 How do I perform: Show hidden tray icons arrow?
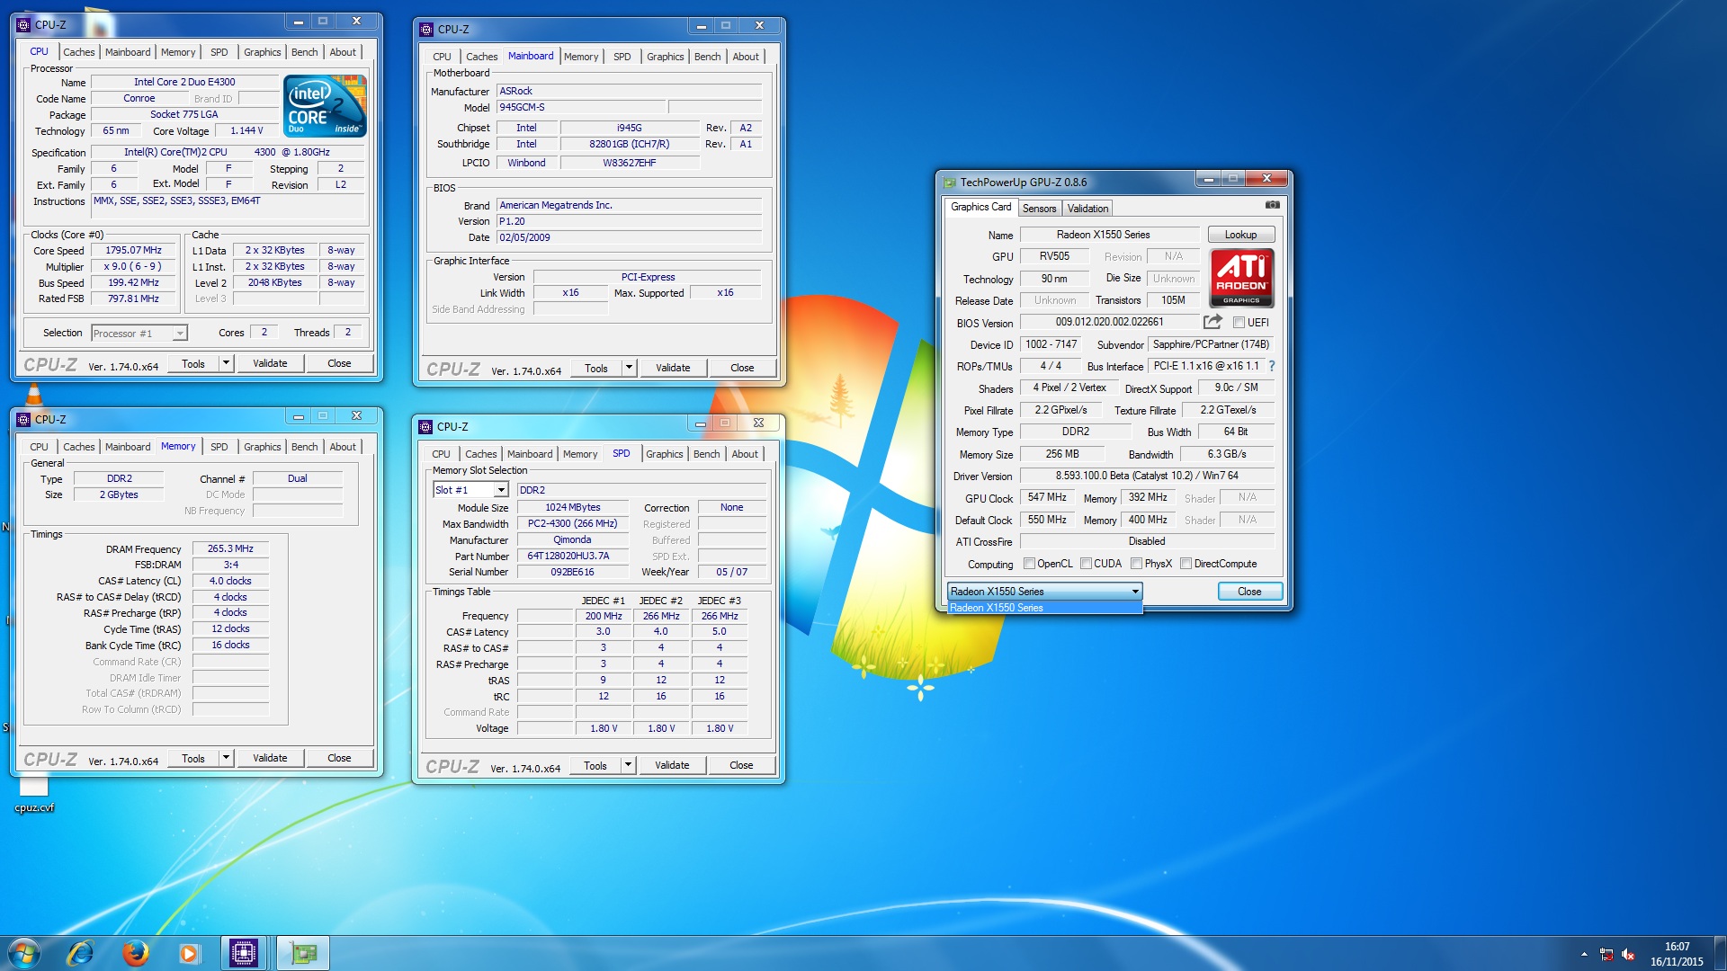coord(1584,955)
